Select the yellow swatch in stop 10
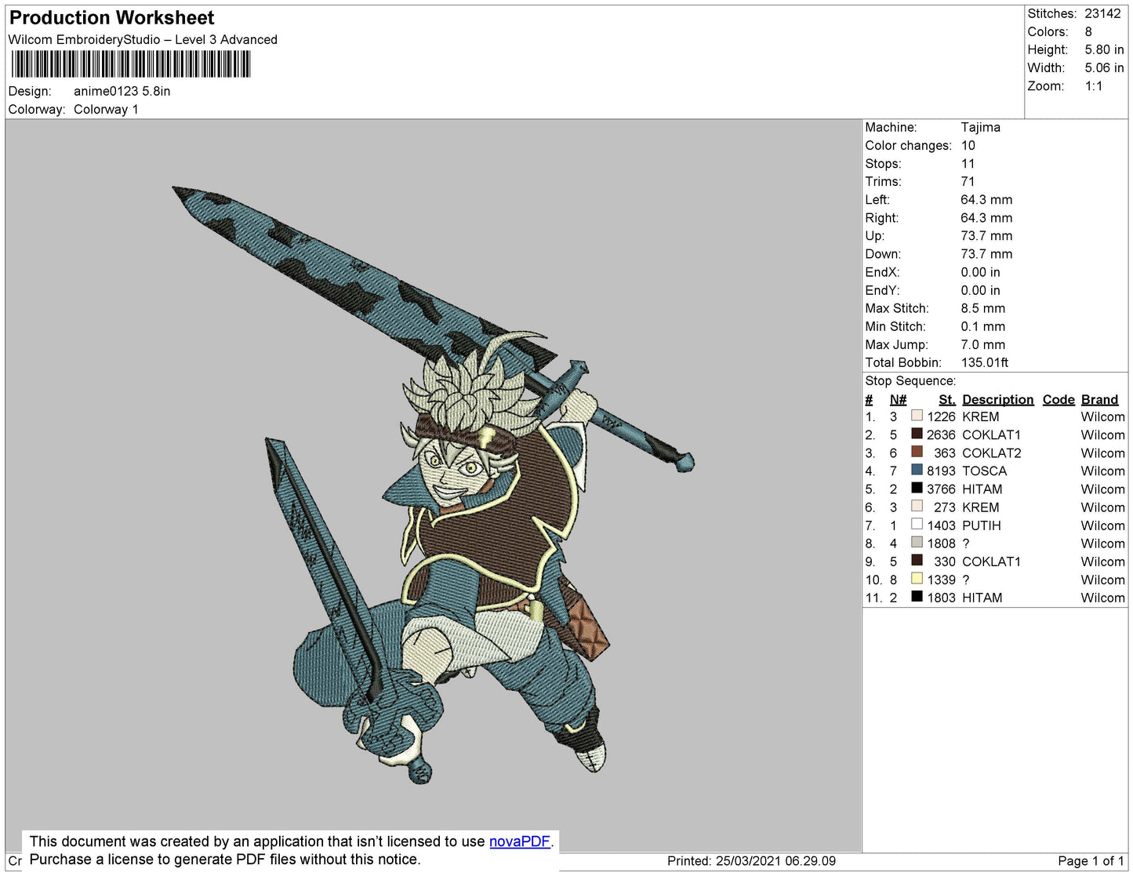 tap(917, 578)
